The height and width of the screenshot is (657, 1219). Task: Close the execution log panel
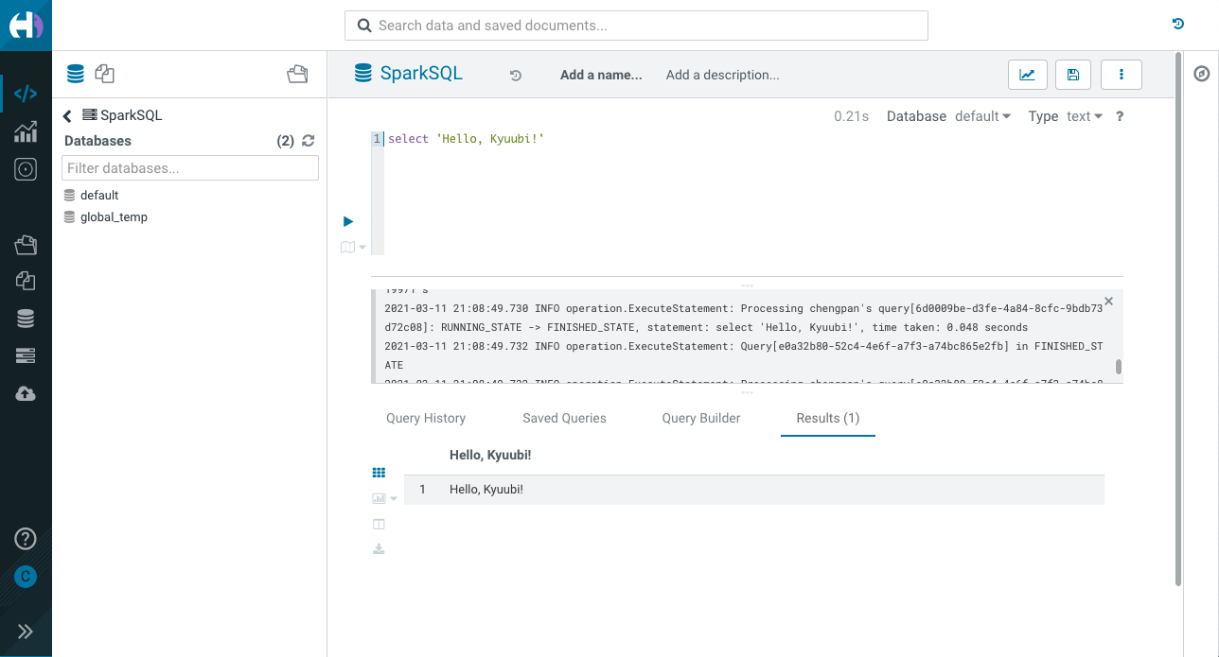[1109, 301]
